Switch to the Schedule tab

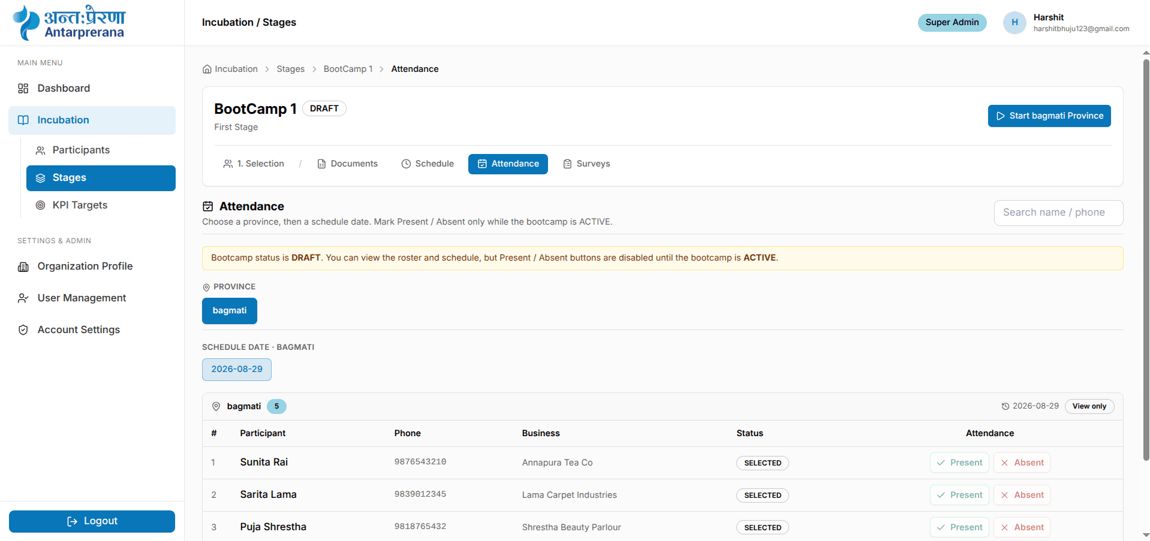(x=428, y=164)
